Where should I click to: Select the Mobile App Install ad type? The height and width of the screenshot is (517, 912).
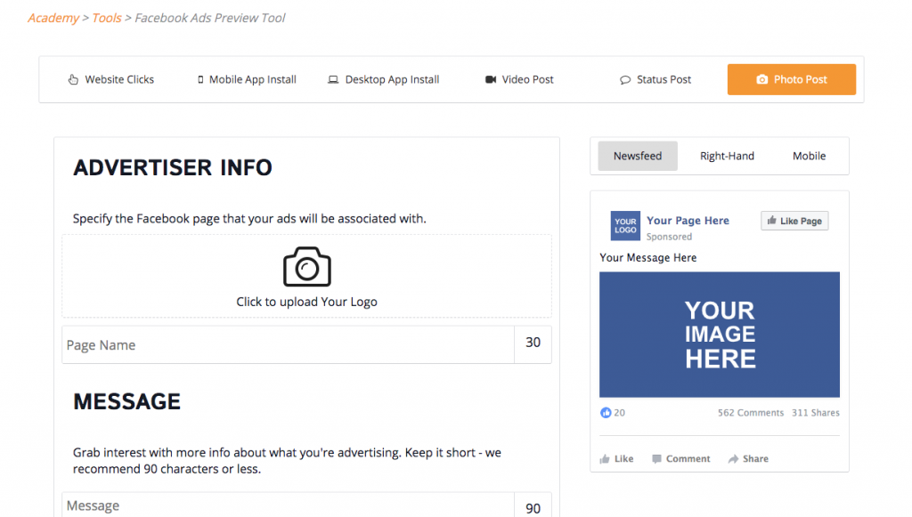(247, 79)
